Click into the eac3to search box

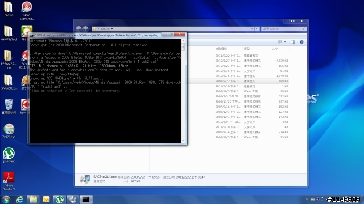(284, 29)
